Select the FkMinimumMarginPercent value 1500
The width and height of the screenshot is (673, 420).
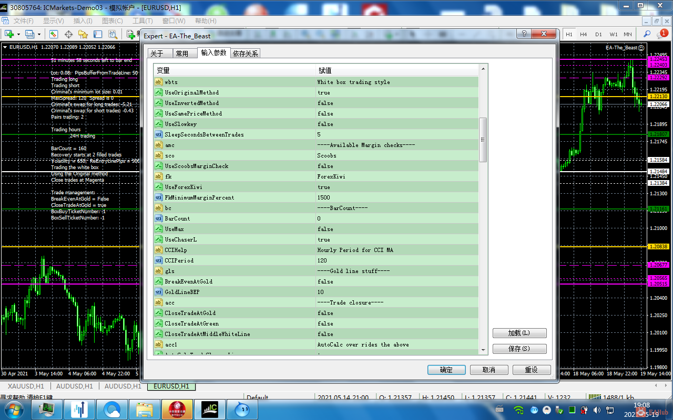324,197
